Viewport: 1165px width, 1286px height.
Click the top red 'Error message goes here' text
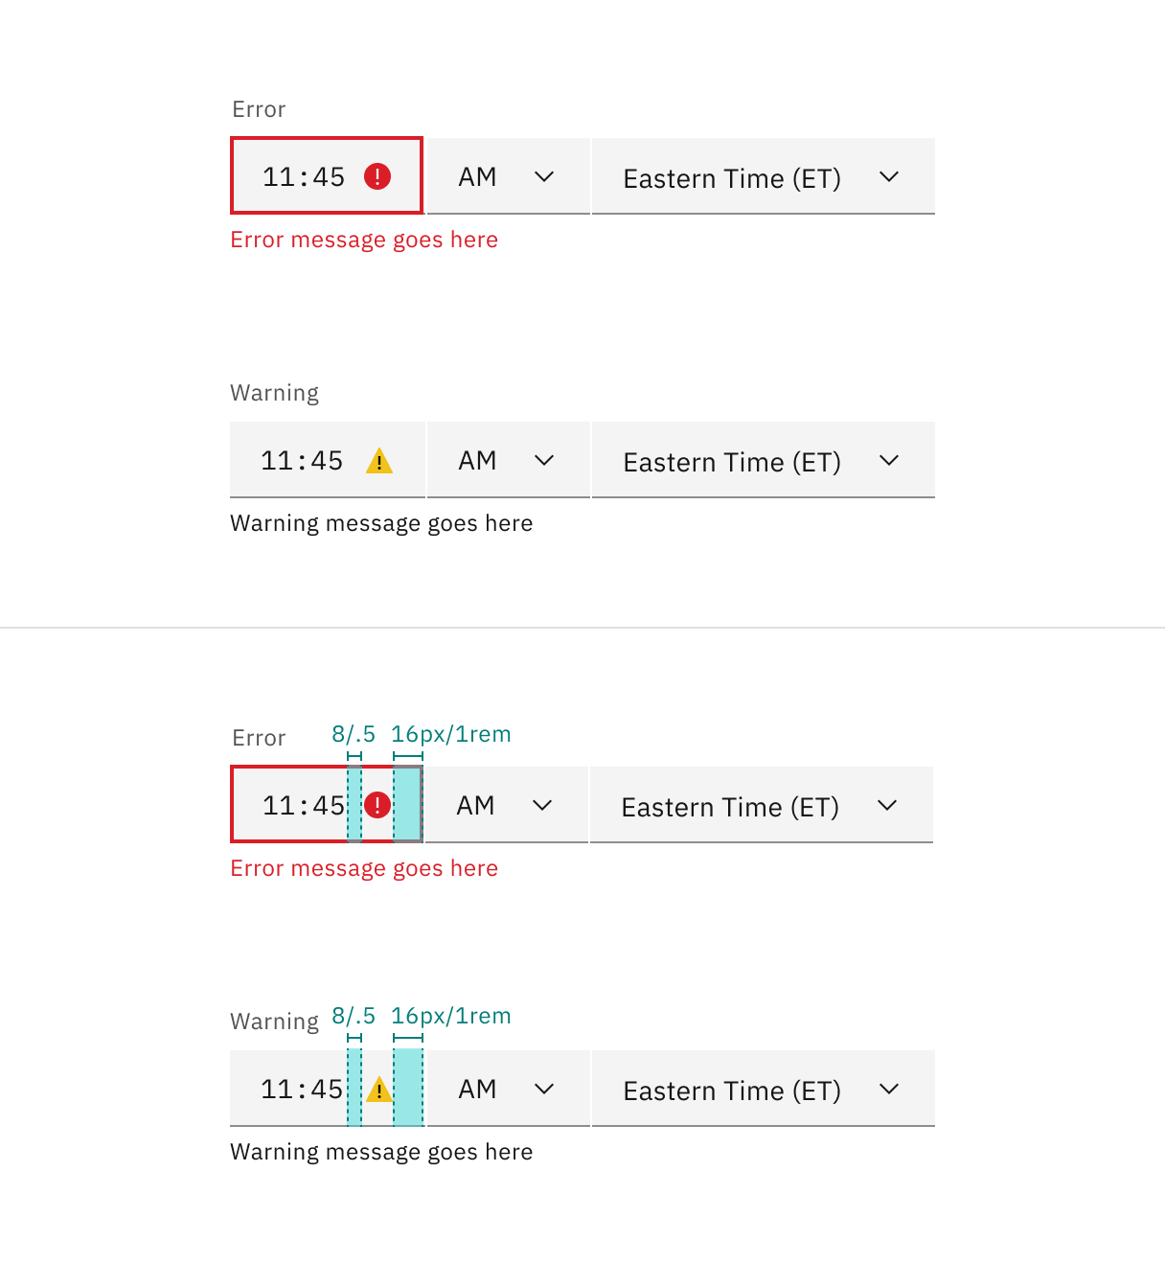point(364,240)
